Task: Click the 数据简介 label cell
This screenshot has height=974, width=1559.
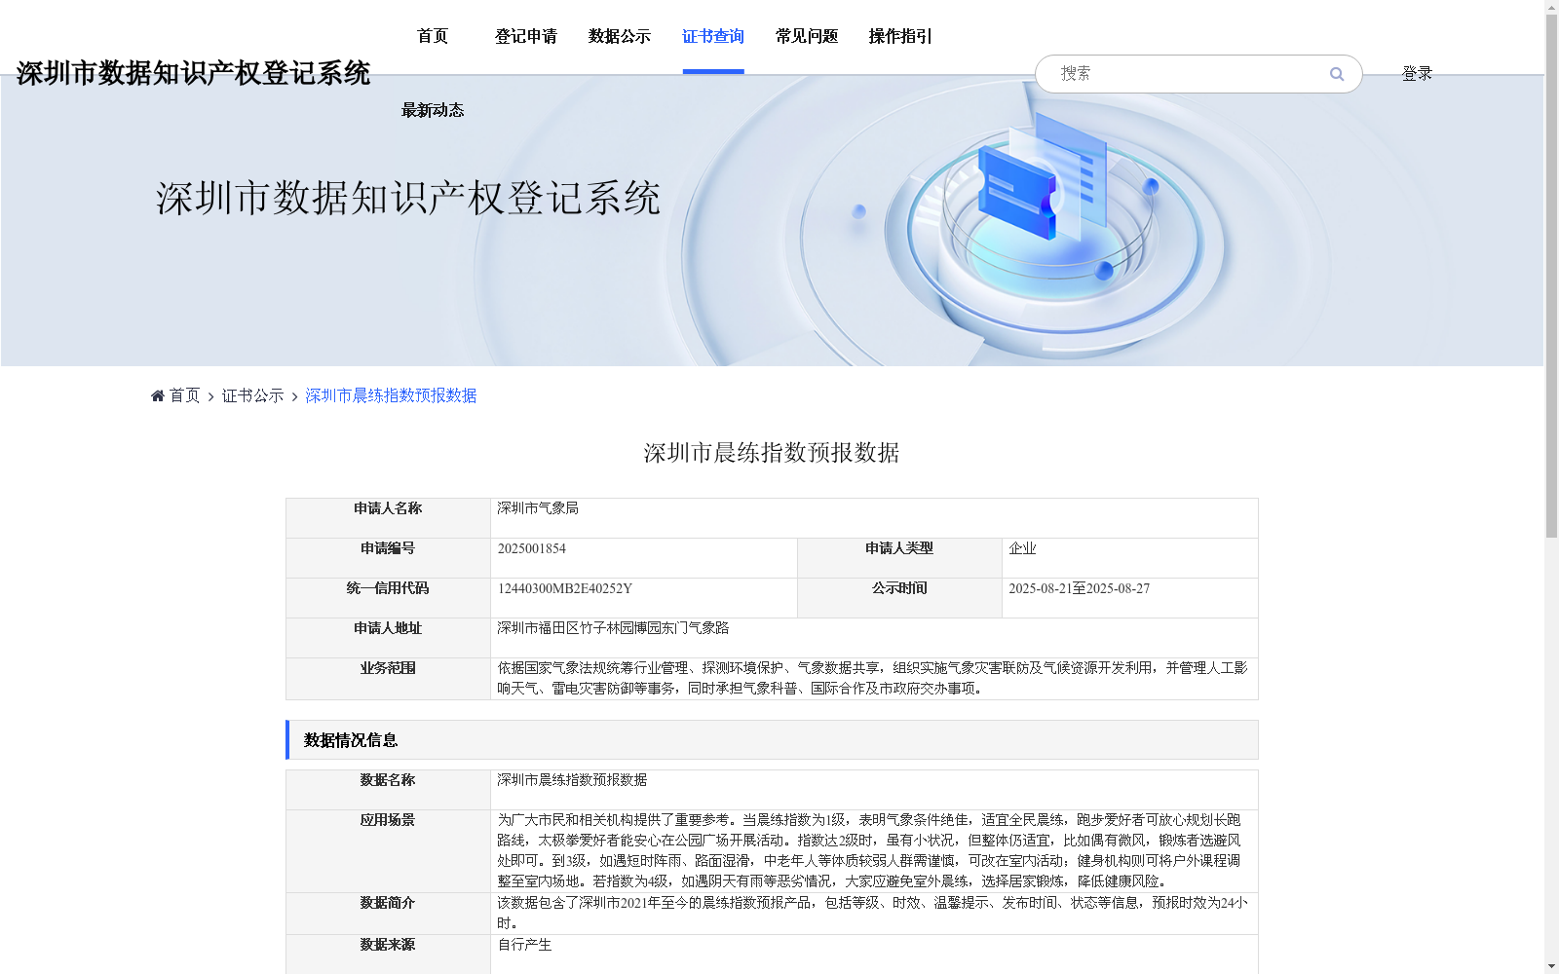Action: [x=388, y=914]
